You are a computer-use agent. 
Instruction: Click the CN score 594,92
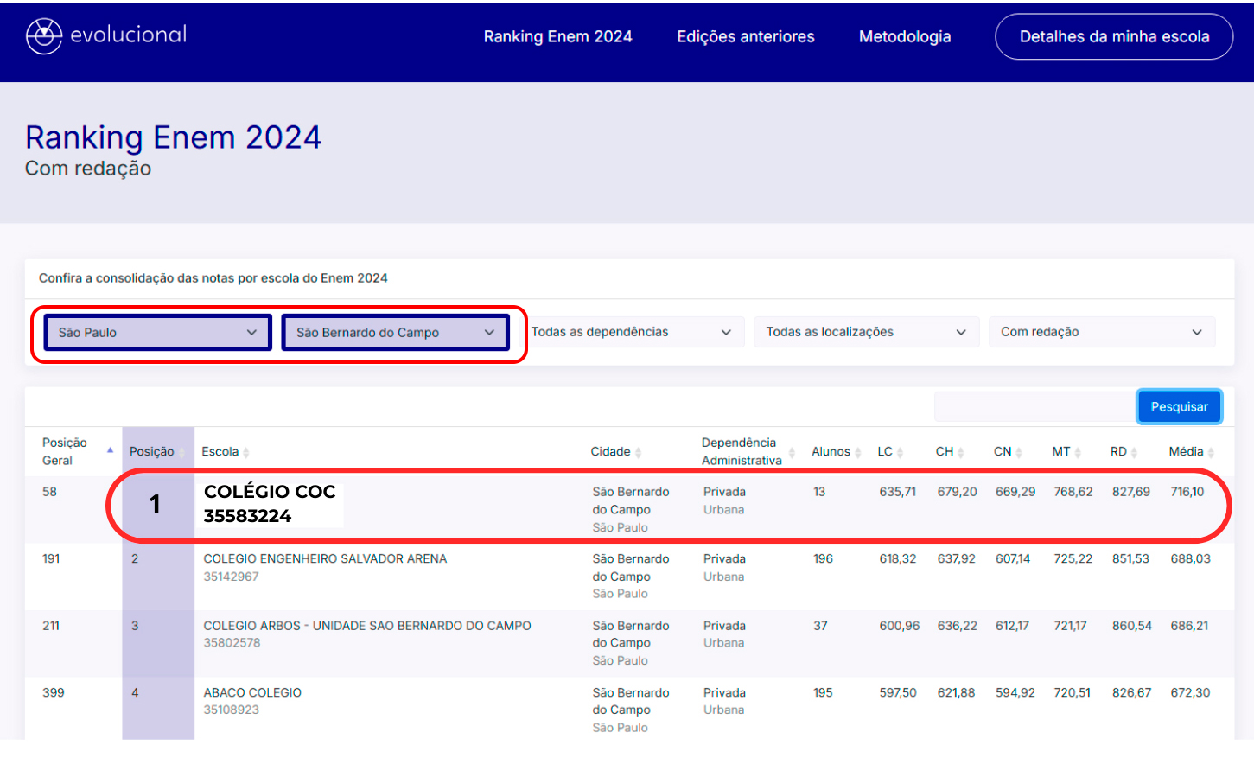click(1015, 693)
